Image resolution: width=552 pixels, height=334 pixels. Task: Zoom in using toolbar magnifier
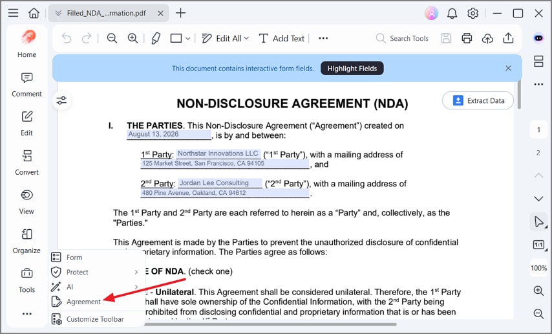point(133,38)
